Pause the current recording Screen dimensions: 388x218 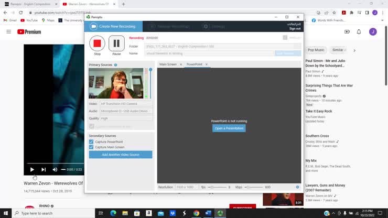(x=116, y=43)
